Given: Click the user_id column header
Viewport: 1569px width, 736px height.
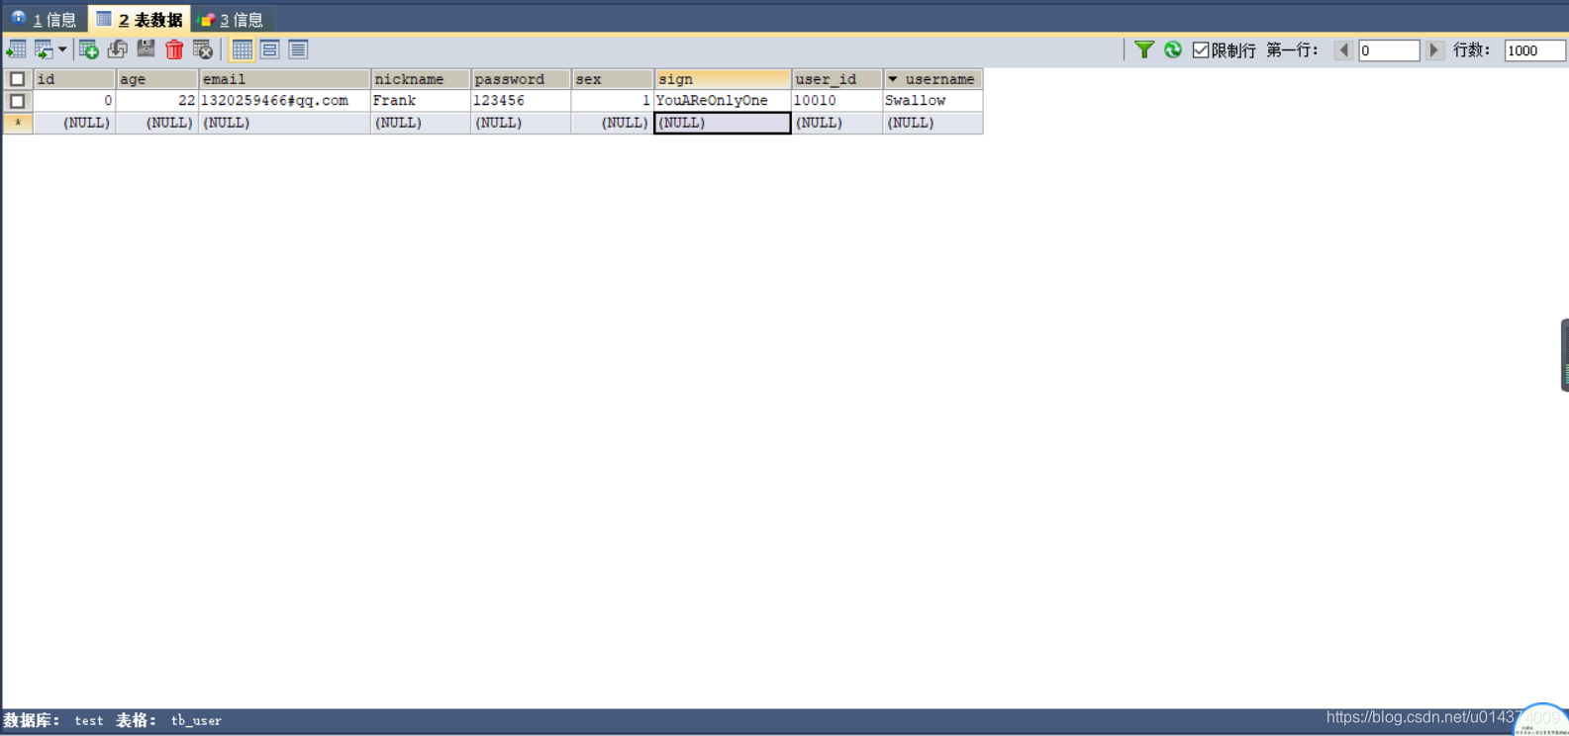Looking at the screenshot, I should [x=837, y=79].
